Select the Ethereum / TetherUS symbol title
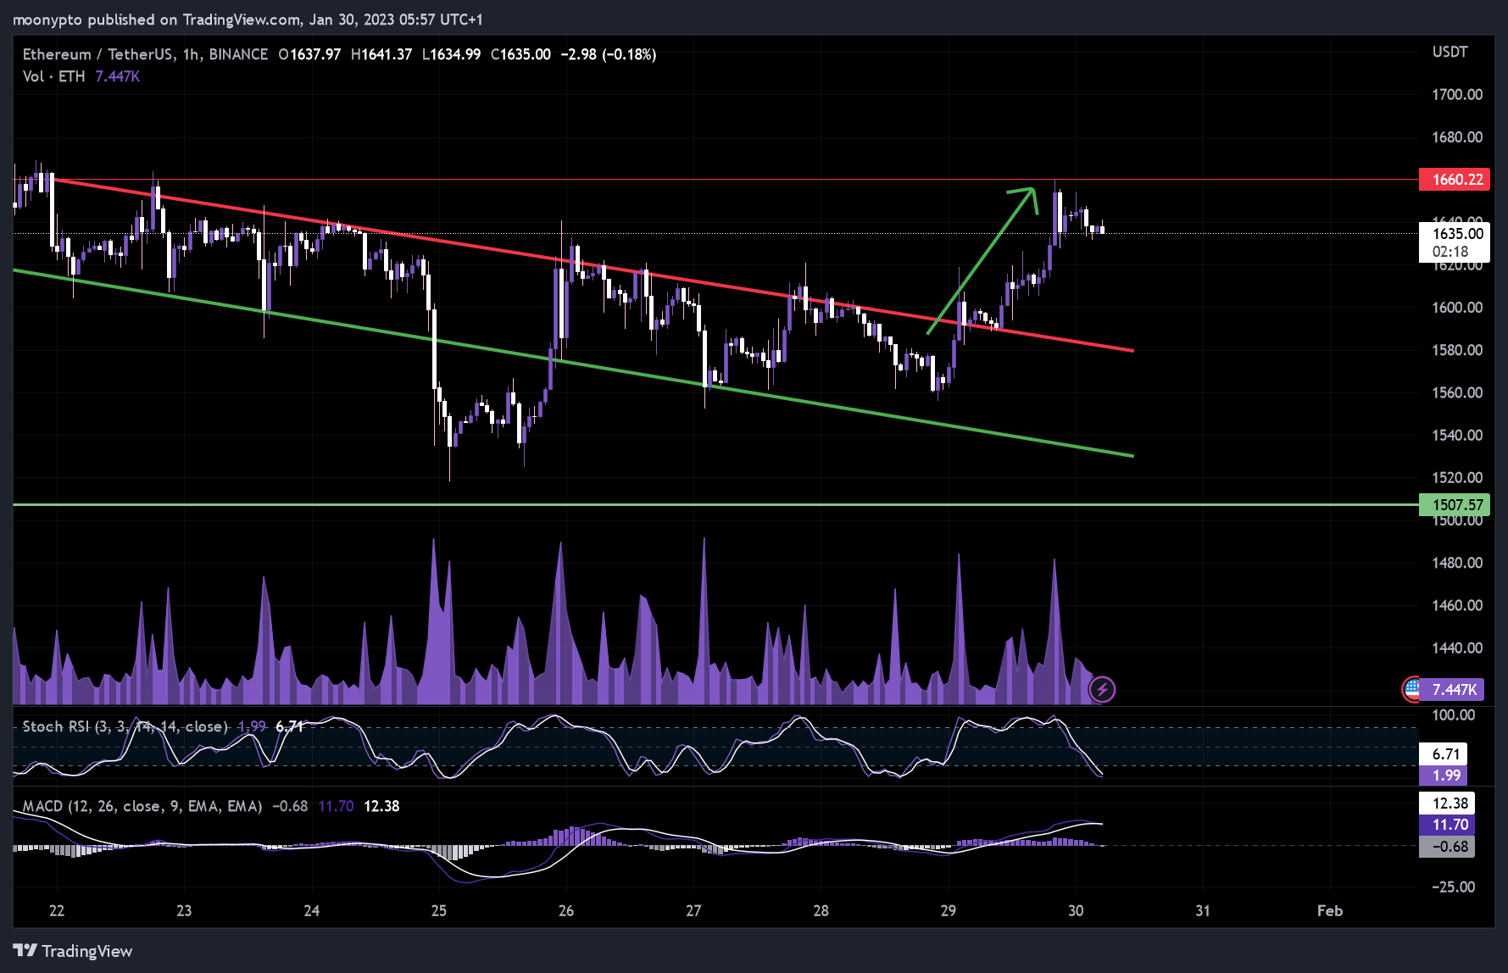The width and height of the screenshot is (1508, 973). click(x=98, y=54)
